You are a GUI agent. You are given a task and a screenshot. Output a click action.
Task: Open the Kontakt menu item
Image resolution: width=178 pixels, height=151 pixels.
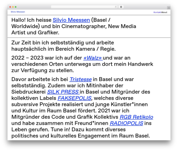point(157,12)
